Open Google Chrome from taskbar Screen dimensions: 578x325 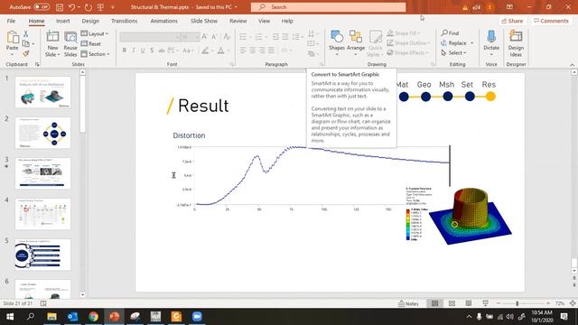click(x=93, y=317)
